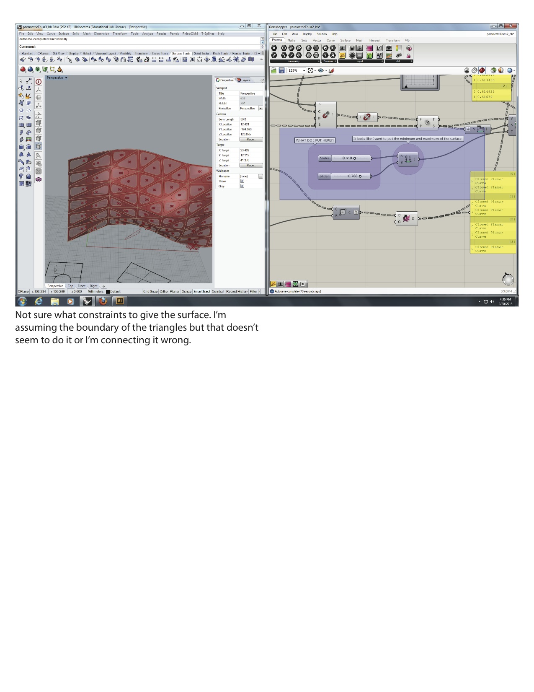
Task: Click the red shaded preview icon in Grasshopper
Action: pos(482,70)
